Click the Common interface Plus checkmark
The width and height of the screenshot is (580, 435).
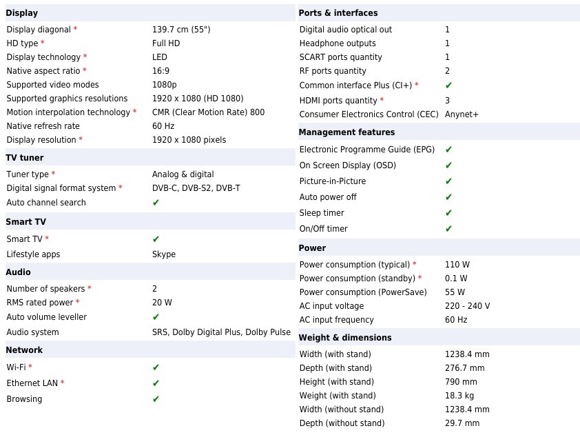[x=448, y=85]
